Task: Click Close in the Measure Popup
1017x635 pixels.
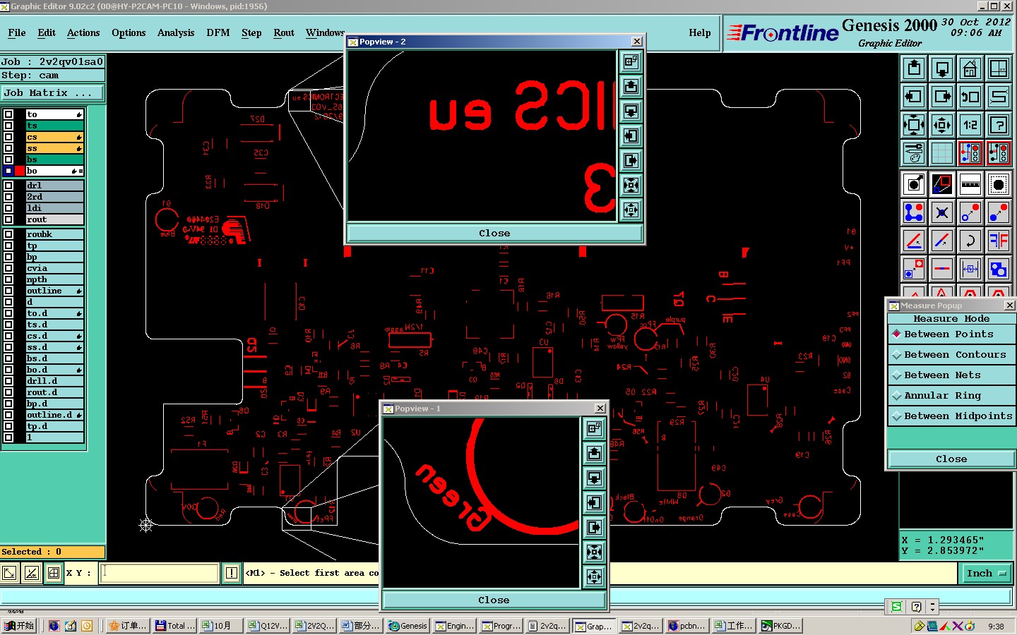Action: point(951,459)
